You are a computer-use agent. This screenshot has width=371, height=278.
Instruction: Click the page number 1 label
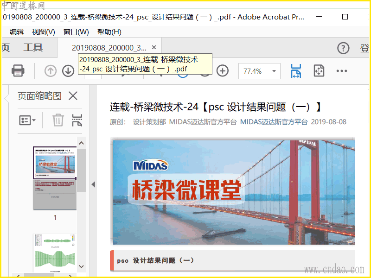[x=55, y=217]
